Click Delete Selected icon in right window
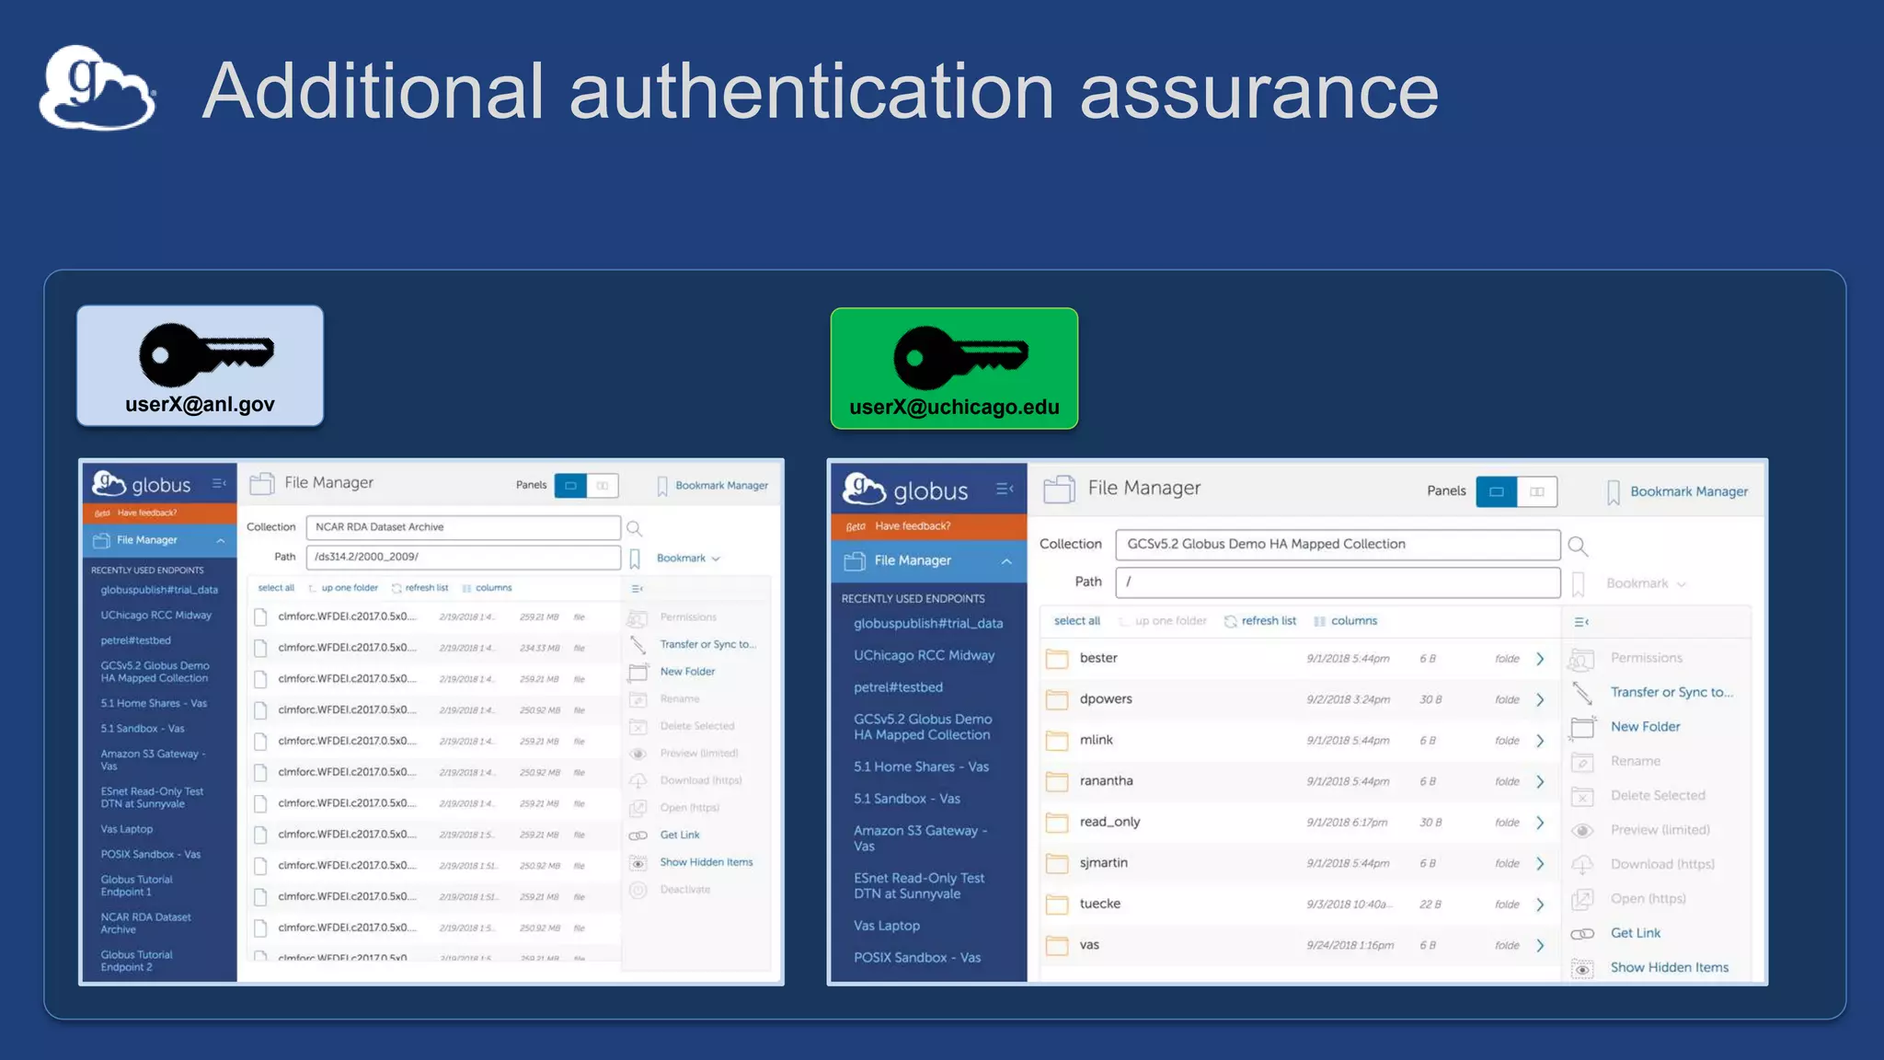Viewport: 1884px width, 1060px height. tap(1582, 796)
